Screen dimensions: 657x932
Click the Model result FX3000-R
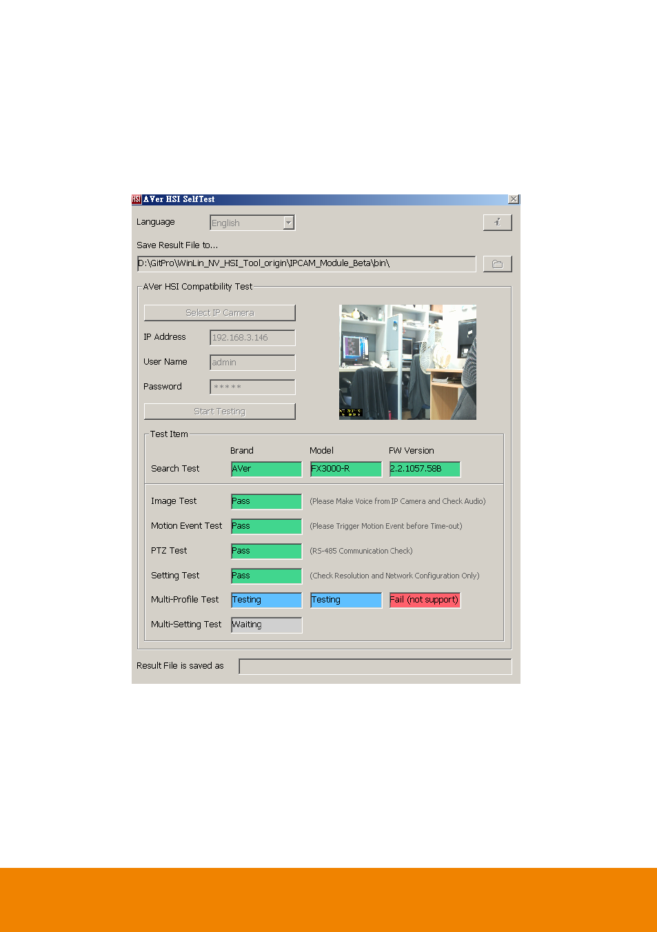click(x=345, y=469)
